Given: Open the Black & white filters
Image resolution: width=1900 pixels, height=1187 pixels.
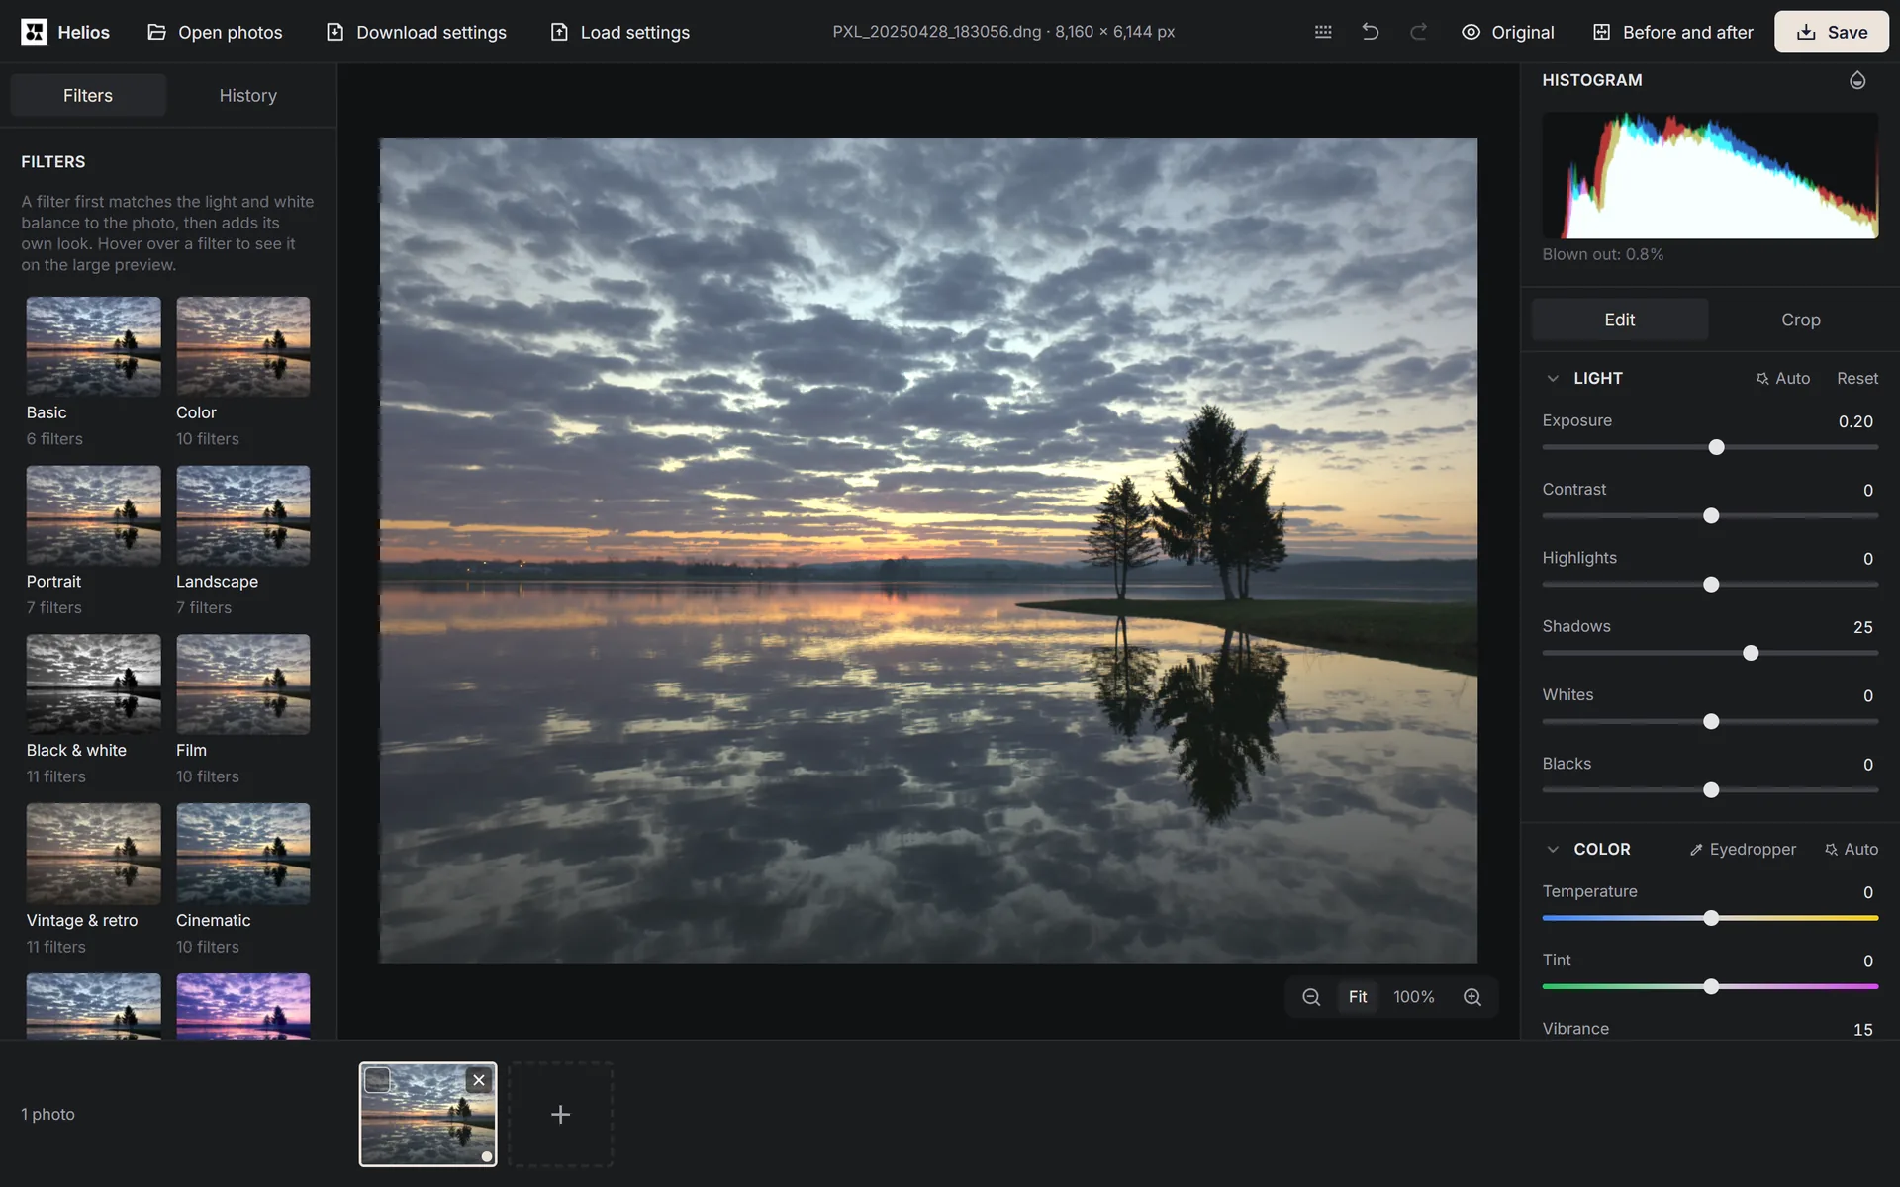Looking at the screenshot, I should (x=93, y=710).
